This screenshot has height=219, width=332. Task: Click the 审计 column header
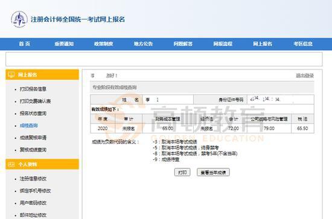point(129,119)
